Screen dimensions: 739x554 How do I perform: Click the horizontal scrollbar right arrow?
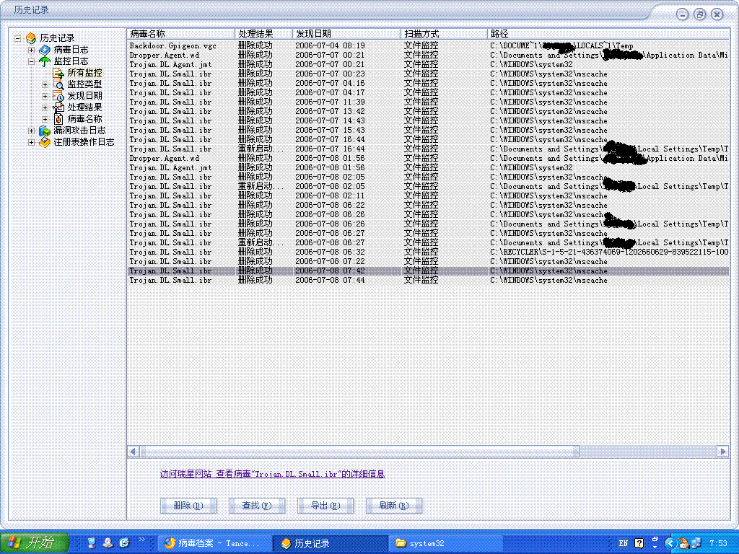(722, 451)
